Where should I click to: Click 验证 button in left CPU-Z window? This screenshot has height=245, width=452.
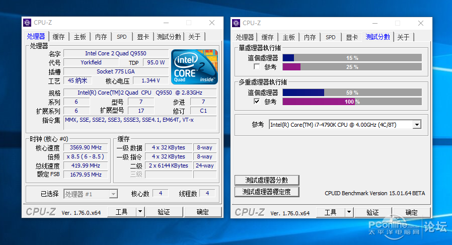[x=164, y=212]
